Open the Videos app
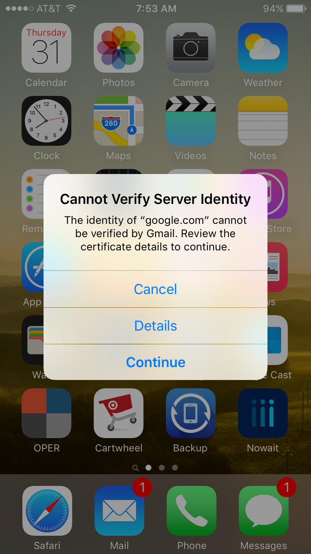The width and height of the screenshot is (311, 554). point(191,121)
